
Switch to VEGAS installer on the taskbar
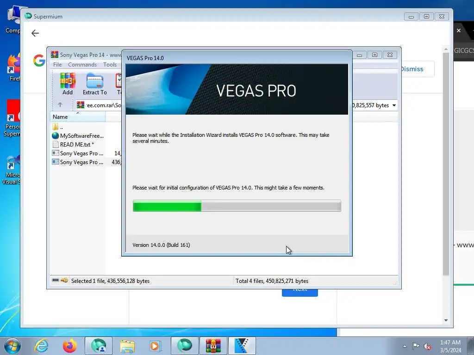tap(242, 346)
